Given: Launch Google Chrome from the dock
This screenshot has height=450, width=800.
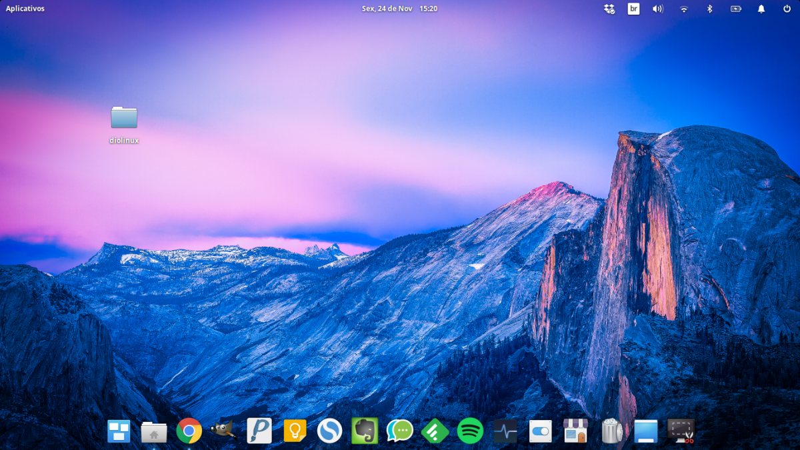Looking at the screenshot, I should pos(189,431).
